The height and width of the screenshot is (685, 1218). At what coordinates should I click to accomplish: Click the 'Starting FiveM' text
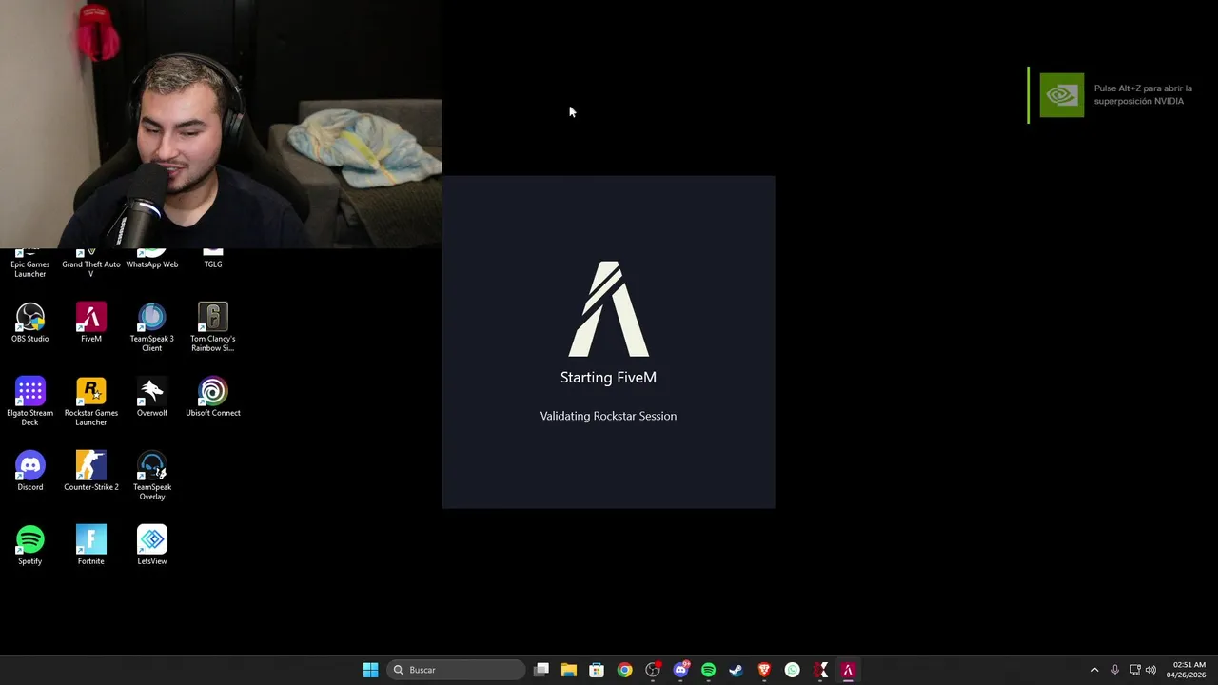pos(608,378)
